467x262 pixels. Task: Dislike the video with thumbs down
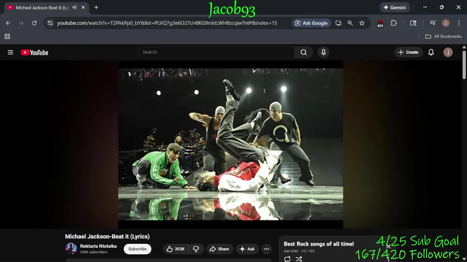pyautogui.click(x=196, y=249)
